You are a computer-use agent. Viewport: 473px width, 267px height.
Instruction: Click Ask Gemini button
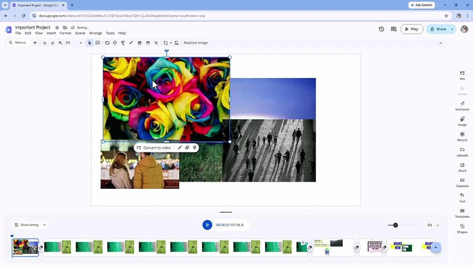(422, 5)
